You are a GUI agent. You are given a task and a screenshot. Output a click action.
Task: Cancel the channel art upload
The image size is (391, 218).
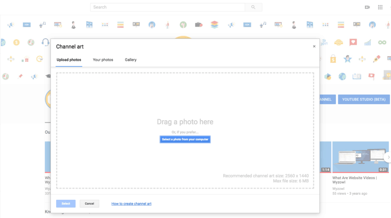coord(89,204)
